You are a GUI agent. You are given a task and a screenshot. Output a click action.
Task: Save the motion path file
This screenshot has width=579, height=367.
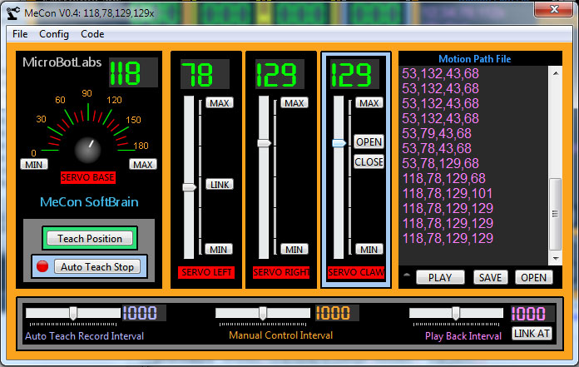coord(491,277)
